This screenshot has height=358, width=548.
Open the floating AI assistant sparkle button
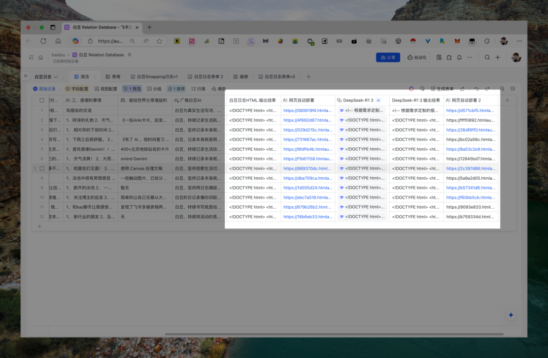point(510,315)
